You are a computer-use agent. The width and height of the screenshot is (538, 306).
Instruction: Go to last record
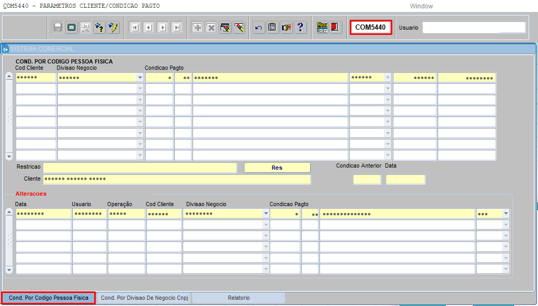click(x=176, y=28)
